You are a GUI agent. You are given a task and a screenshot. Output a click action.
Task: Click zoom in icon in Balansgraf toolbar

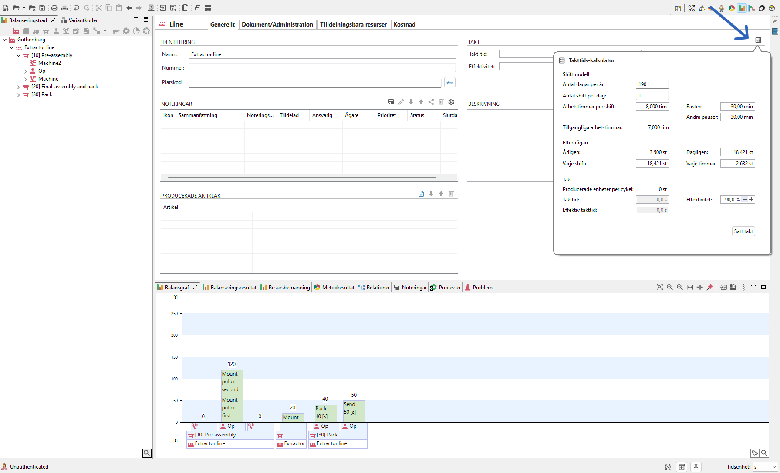[670, 287]
